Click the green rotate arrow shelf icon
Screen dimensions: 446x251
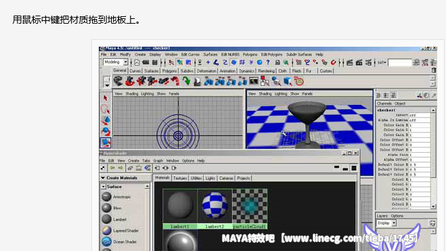186,81
